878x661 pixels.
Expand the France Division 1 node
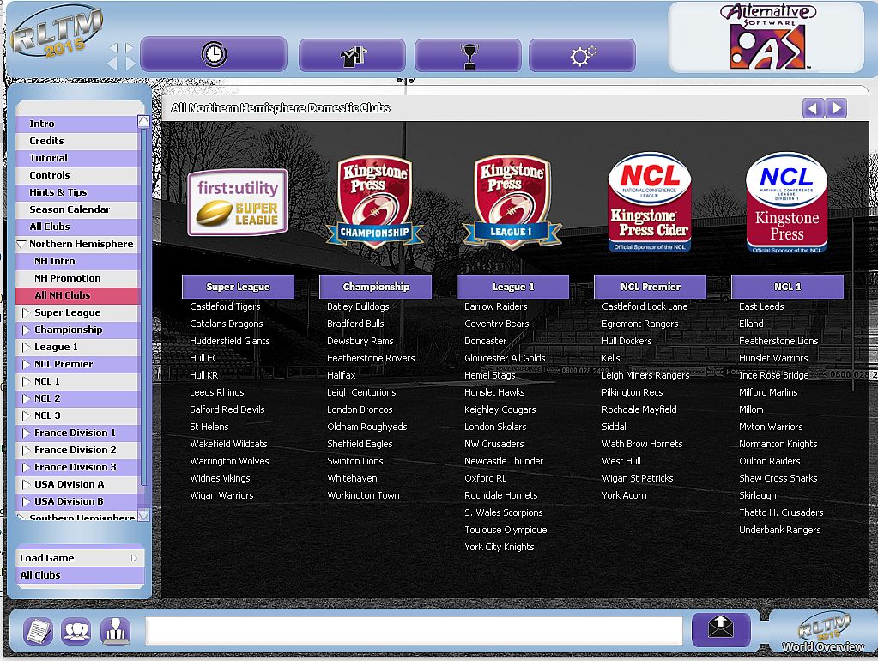(26, 433)
